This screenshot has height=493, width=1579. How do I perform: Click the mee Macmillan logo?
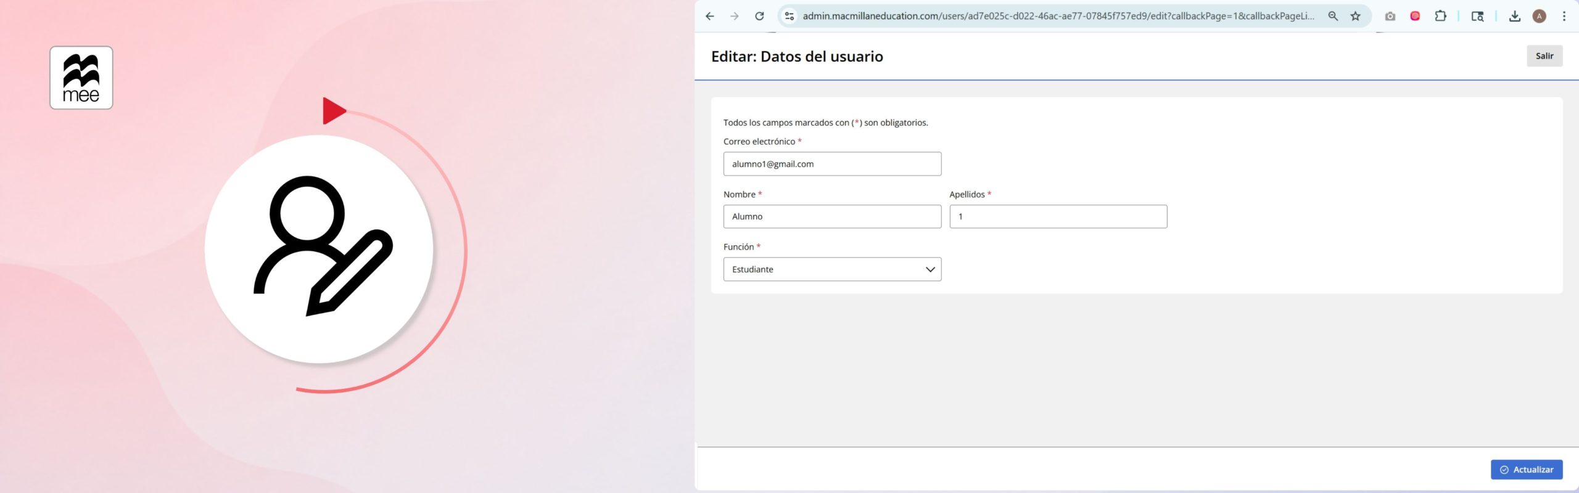click(81, 78)
